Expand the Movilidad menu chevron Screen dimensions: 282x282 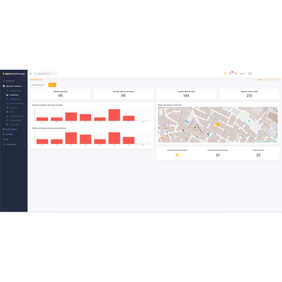click(24, 135)
